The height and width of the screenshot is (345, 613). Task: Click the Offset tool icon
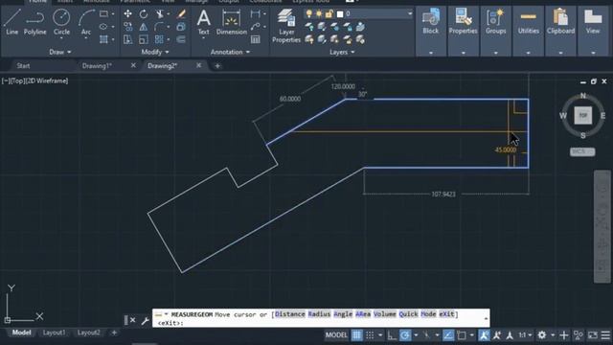(x=181, y=39)
